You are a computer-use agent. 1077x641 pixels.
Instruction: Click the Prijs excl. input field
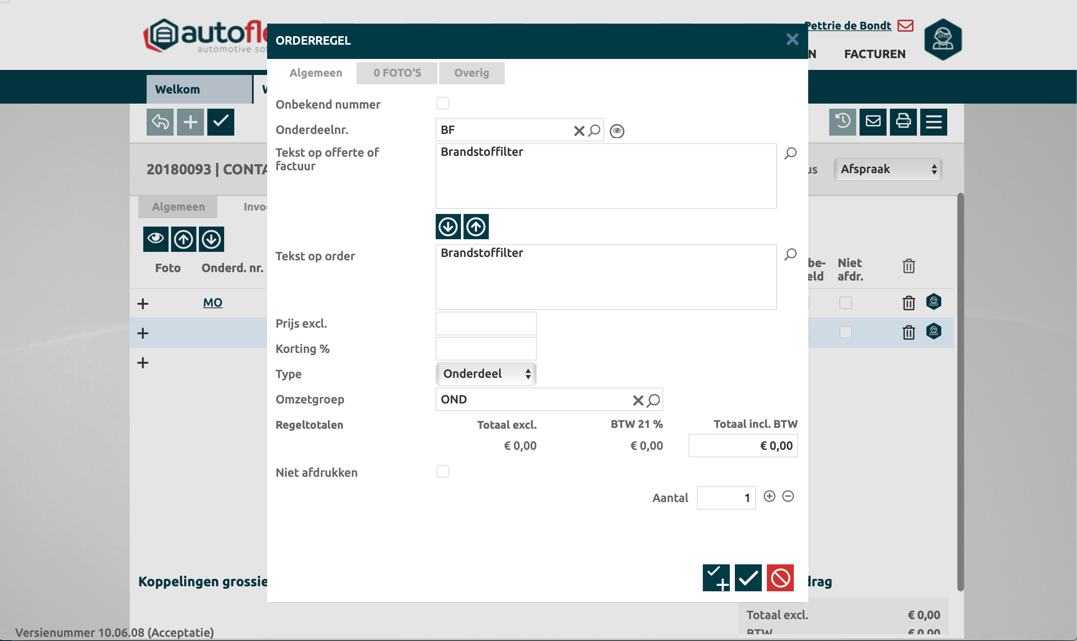[x=485, y=323]
